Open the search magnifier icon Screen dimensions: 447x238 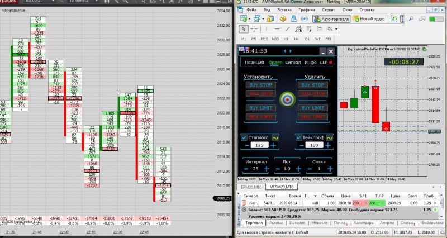click(411, 19)
